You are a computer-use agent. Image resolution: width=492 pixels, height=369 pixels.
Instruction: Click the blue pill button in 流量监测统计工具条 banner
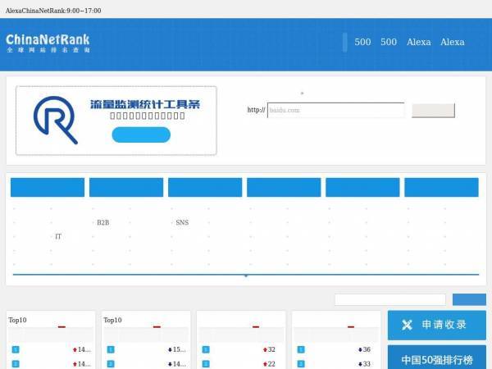(141, 135)
